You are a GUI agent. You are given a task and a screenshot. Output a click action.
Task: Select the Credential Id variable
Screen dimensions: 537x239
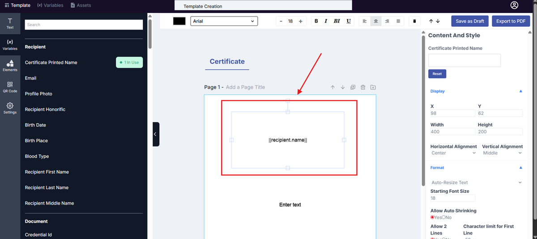38,235
